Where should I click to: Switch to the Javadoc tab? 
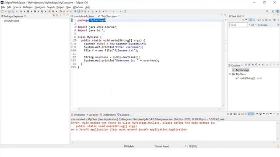coord(92,115)
